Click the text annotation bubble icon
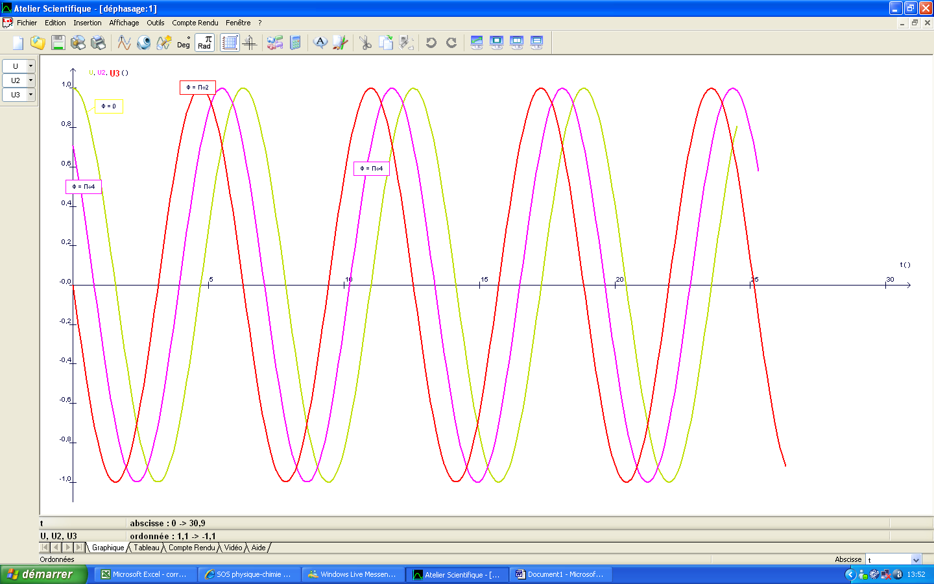This screenshot has width=934, height=584. pyautogui.click(x=320, y=43)
